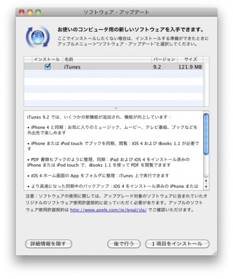Select the iTunes row in update list

(114, 66)
